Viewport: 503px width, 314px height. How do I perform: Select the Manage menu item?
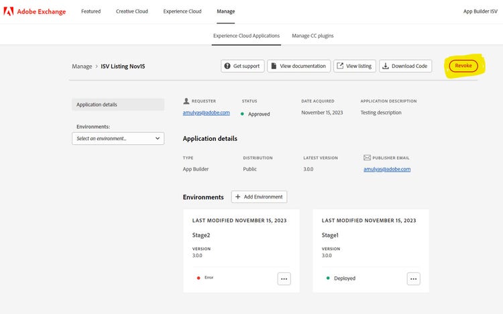tap(226, 11)
